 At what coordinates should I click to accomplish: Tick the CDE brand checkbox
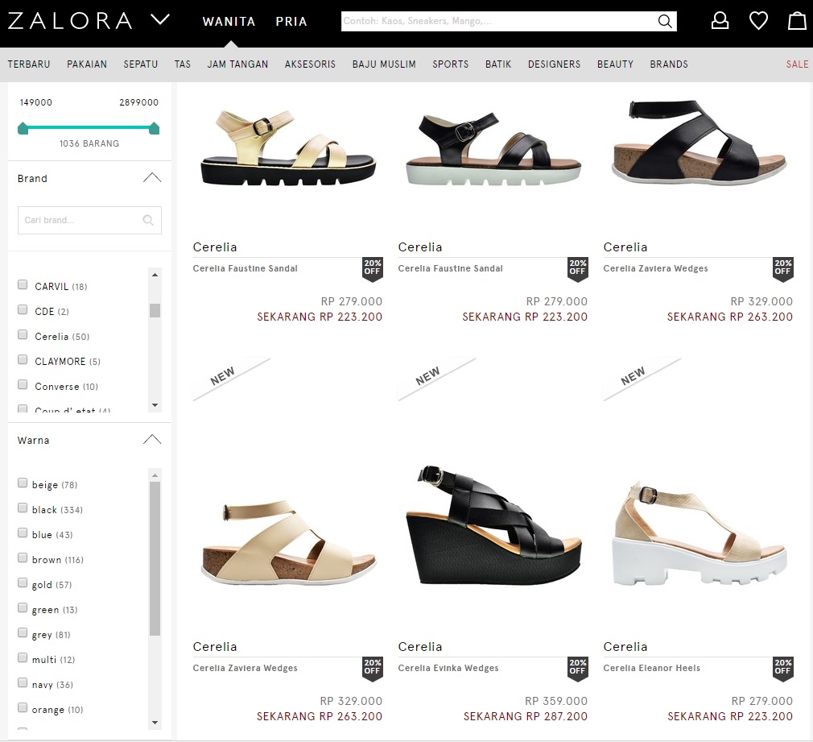pos(23,309)
